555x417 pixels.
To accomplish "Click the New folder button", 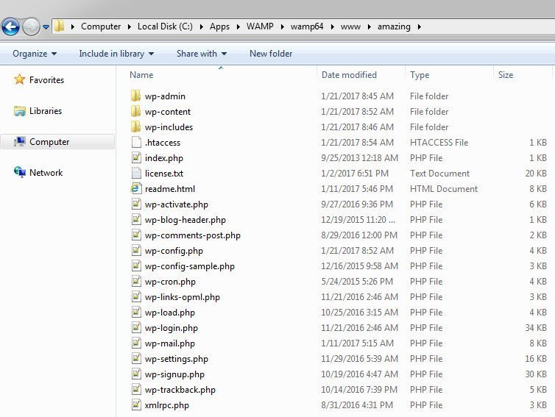I will click(x=271, y=54).
